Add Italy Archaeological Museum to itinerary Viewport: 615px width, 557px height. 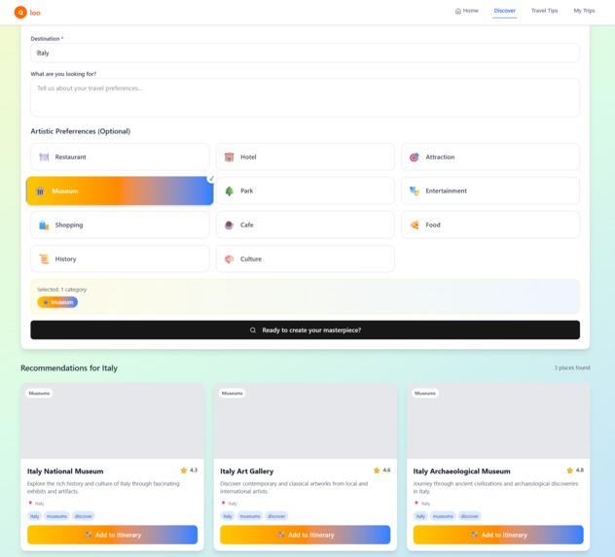tap(498, 535)
